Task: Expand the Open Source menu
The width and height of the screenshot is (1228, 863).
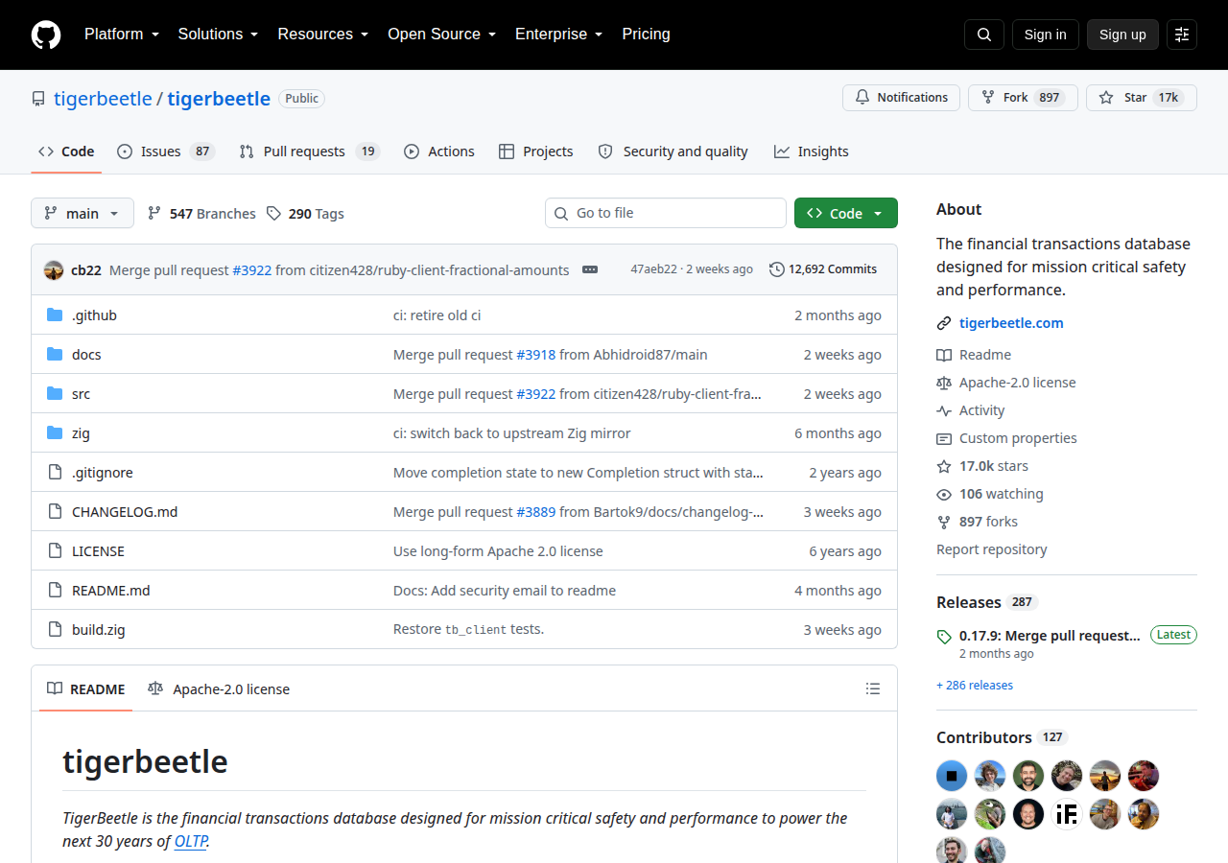Action: [x=442, y=35]
